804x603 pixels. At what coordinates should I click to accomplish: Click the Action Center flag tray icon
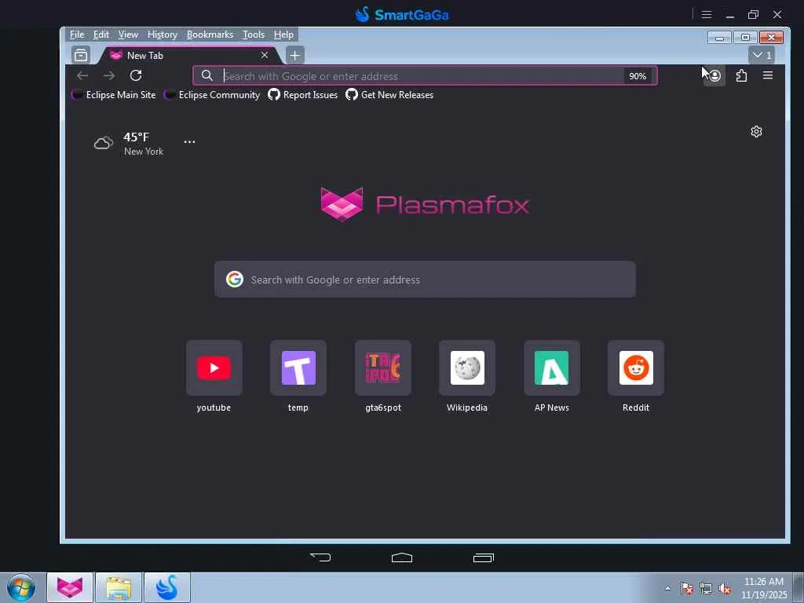[x=687, y=588]
